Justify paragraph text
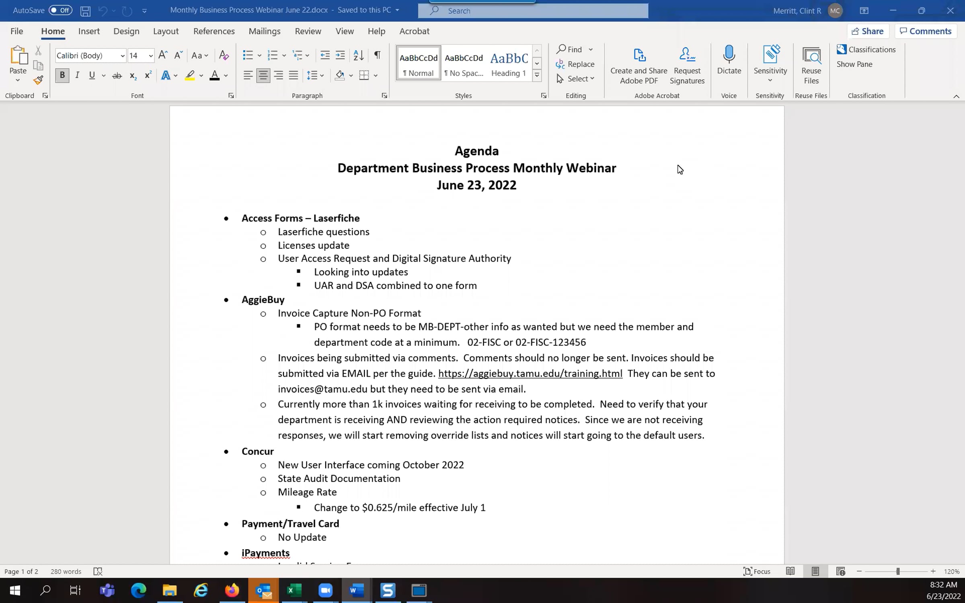Viewport: 965px width, 603px height. (x=294, y=75)
